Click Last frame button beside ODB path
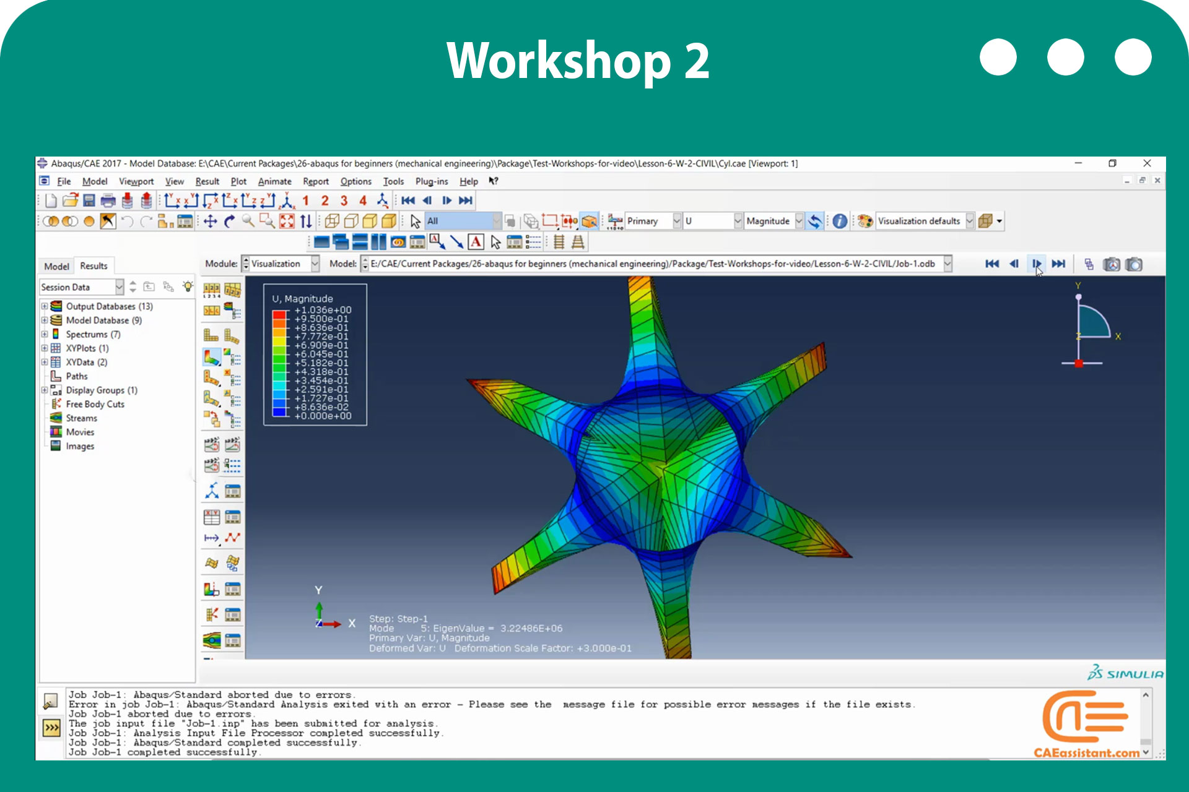Image resolution: width=1189 pixels, height=792 pixels. [1058, 264]
